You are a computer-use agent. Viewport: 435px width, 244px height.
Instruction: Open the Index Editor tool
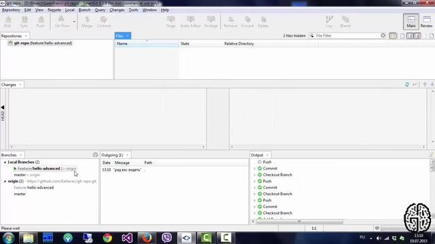click(190, 22)
